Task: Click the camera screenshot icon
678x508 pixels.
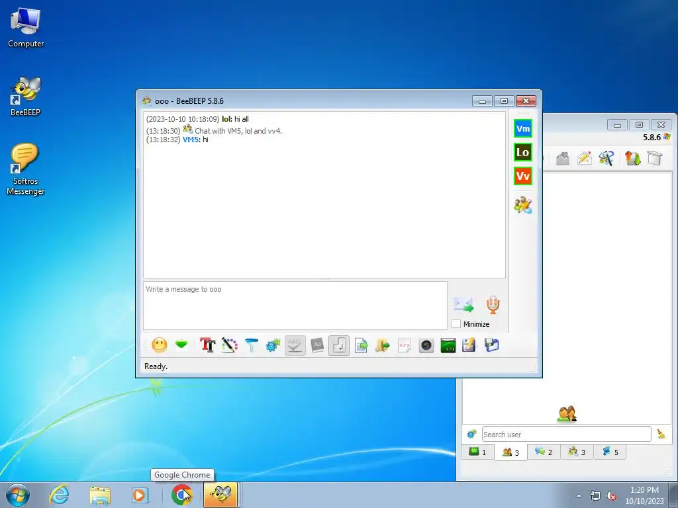Action: click(426, 345)
